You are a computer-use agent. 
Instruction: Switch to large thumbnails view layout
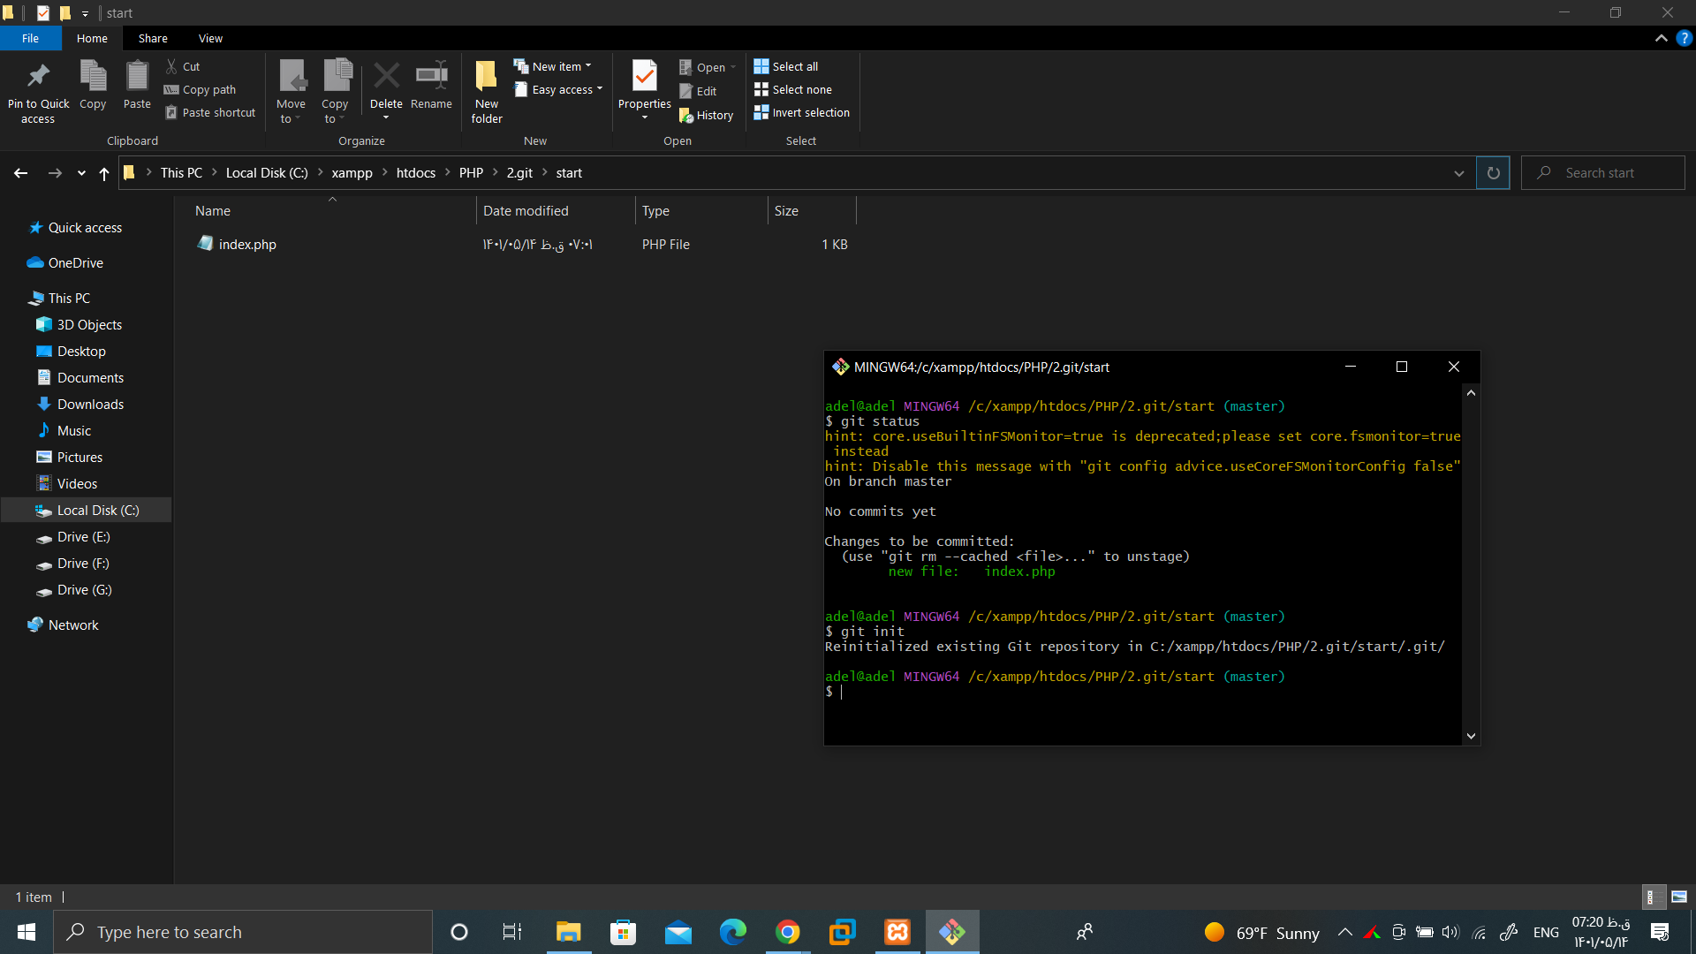tap(1679, 897)
